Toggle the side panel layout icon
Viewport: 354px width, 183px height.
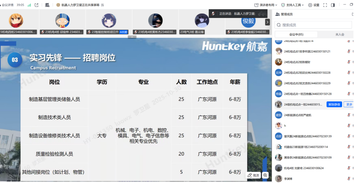click(x=333, y=5)
